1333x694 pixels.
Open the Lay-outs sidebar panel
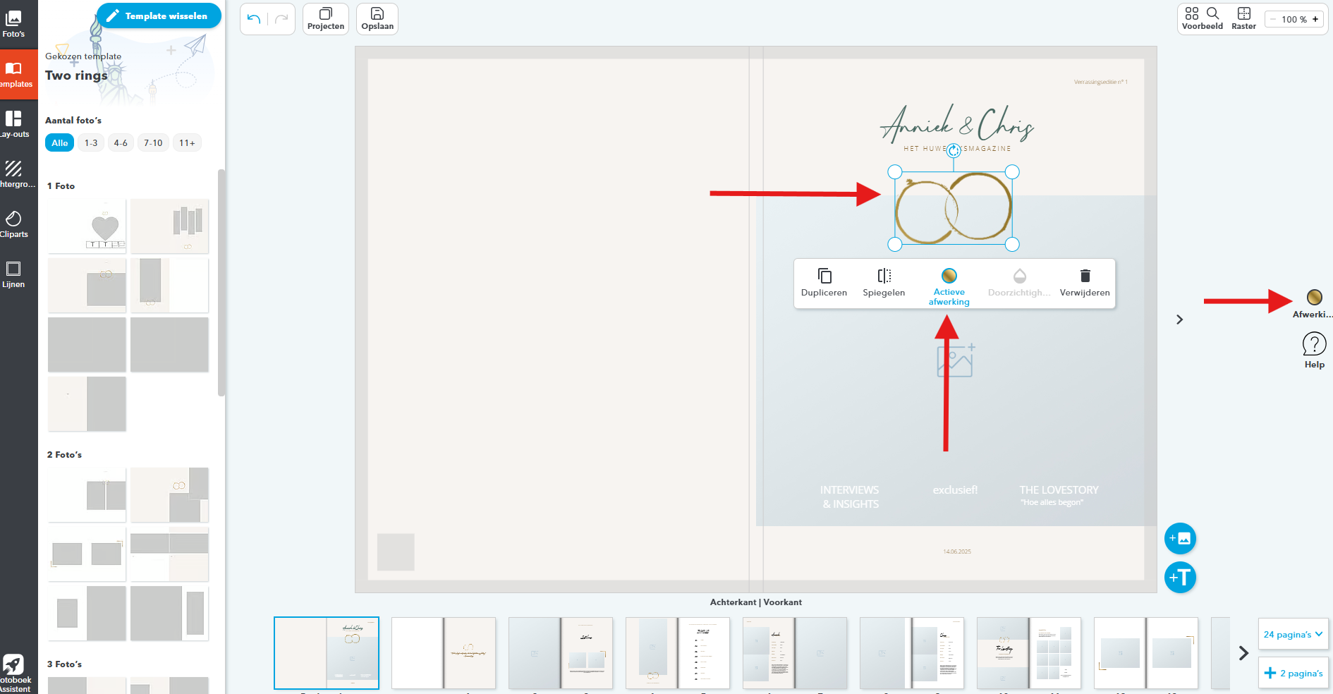(x=13, y=124)
